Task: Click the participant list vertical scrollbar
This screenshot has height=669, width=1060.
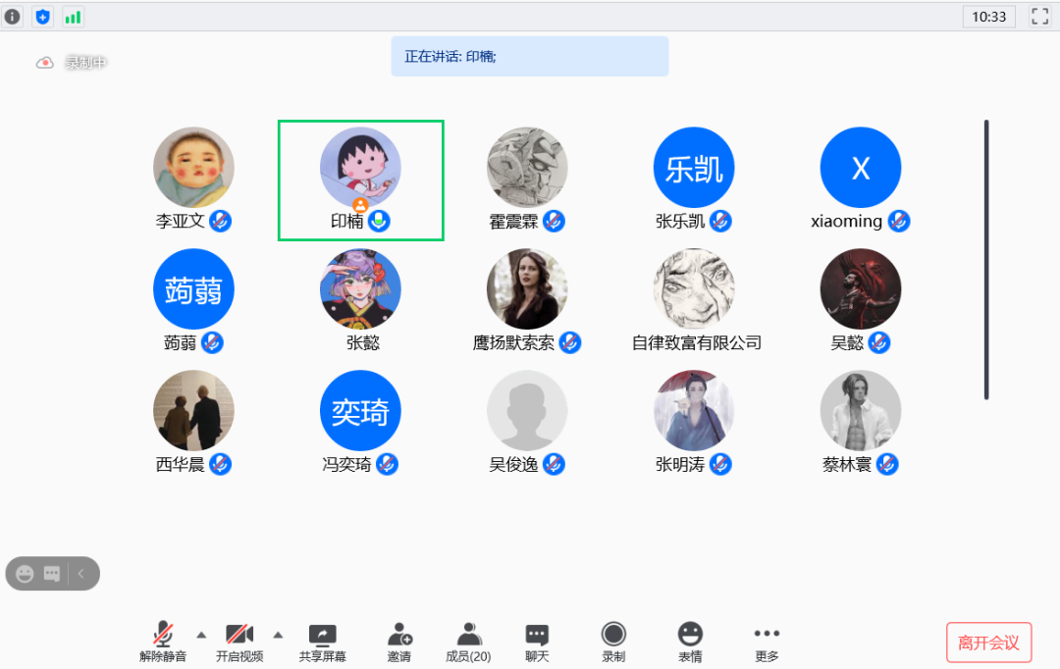Action: coord(985,260)
